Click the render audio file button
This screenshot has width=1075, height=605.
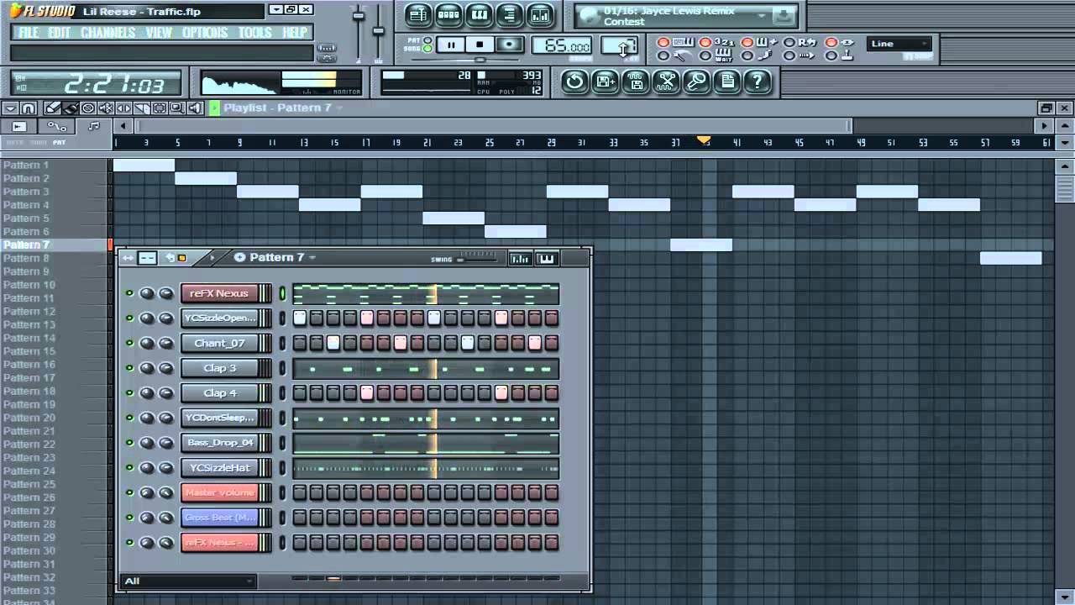[636, 82]
